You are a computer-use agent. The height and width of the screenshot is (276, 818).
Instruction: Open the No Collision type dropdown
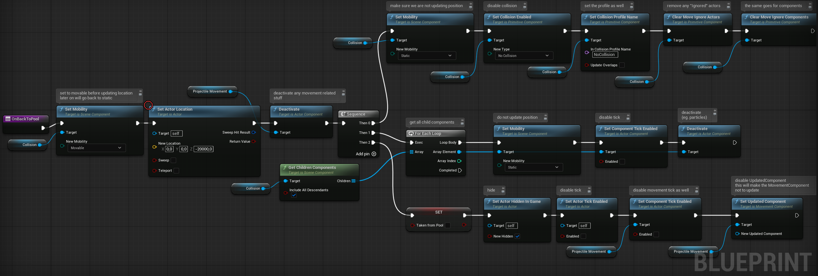(524, 56)
